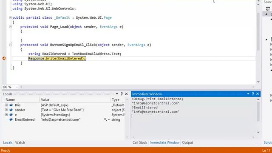Click the 'using System.Web.UI.WebControls;' line

tap(44, 8)
